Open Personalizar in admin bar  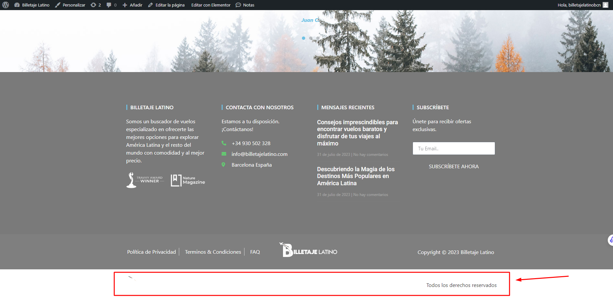pos(70,5)
